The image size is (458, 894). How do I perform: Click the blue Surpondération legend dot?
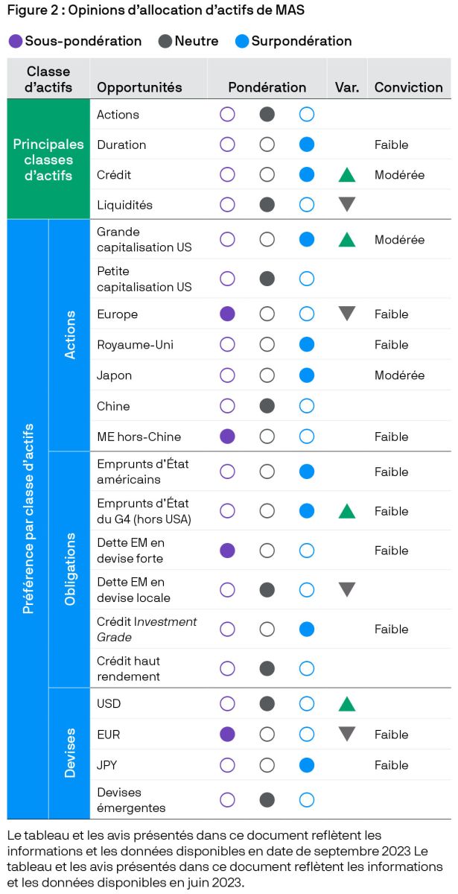tap(242, 41)
